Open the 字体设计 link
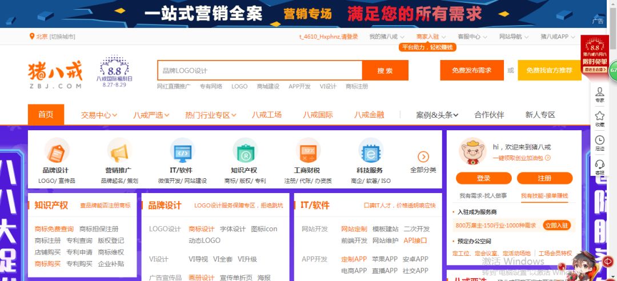Screen dimensions: 617x281 pyautogui.click(x=233, y=229)
